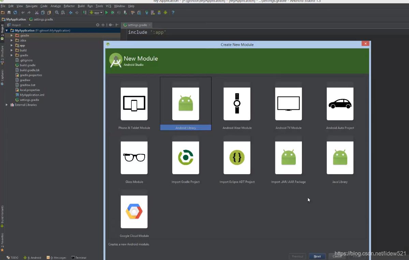Open the SDK Manager
Viewport: 409px width, 260px height.
click(x=159, y=13)
